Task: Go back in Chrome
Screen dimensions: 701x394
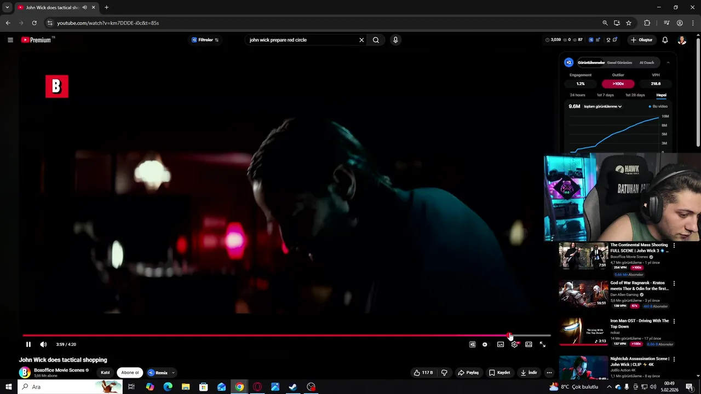Action: pos(8,23)
